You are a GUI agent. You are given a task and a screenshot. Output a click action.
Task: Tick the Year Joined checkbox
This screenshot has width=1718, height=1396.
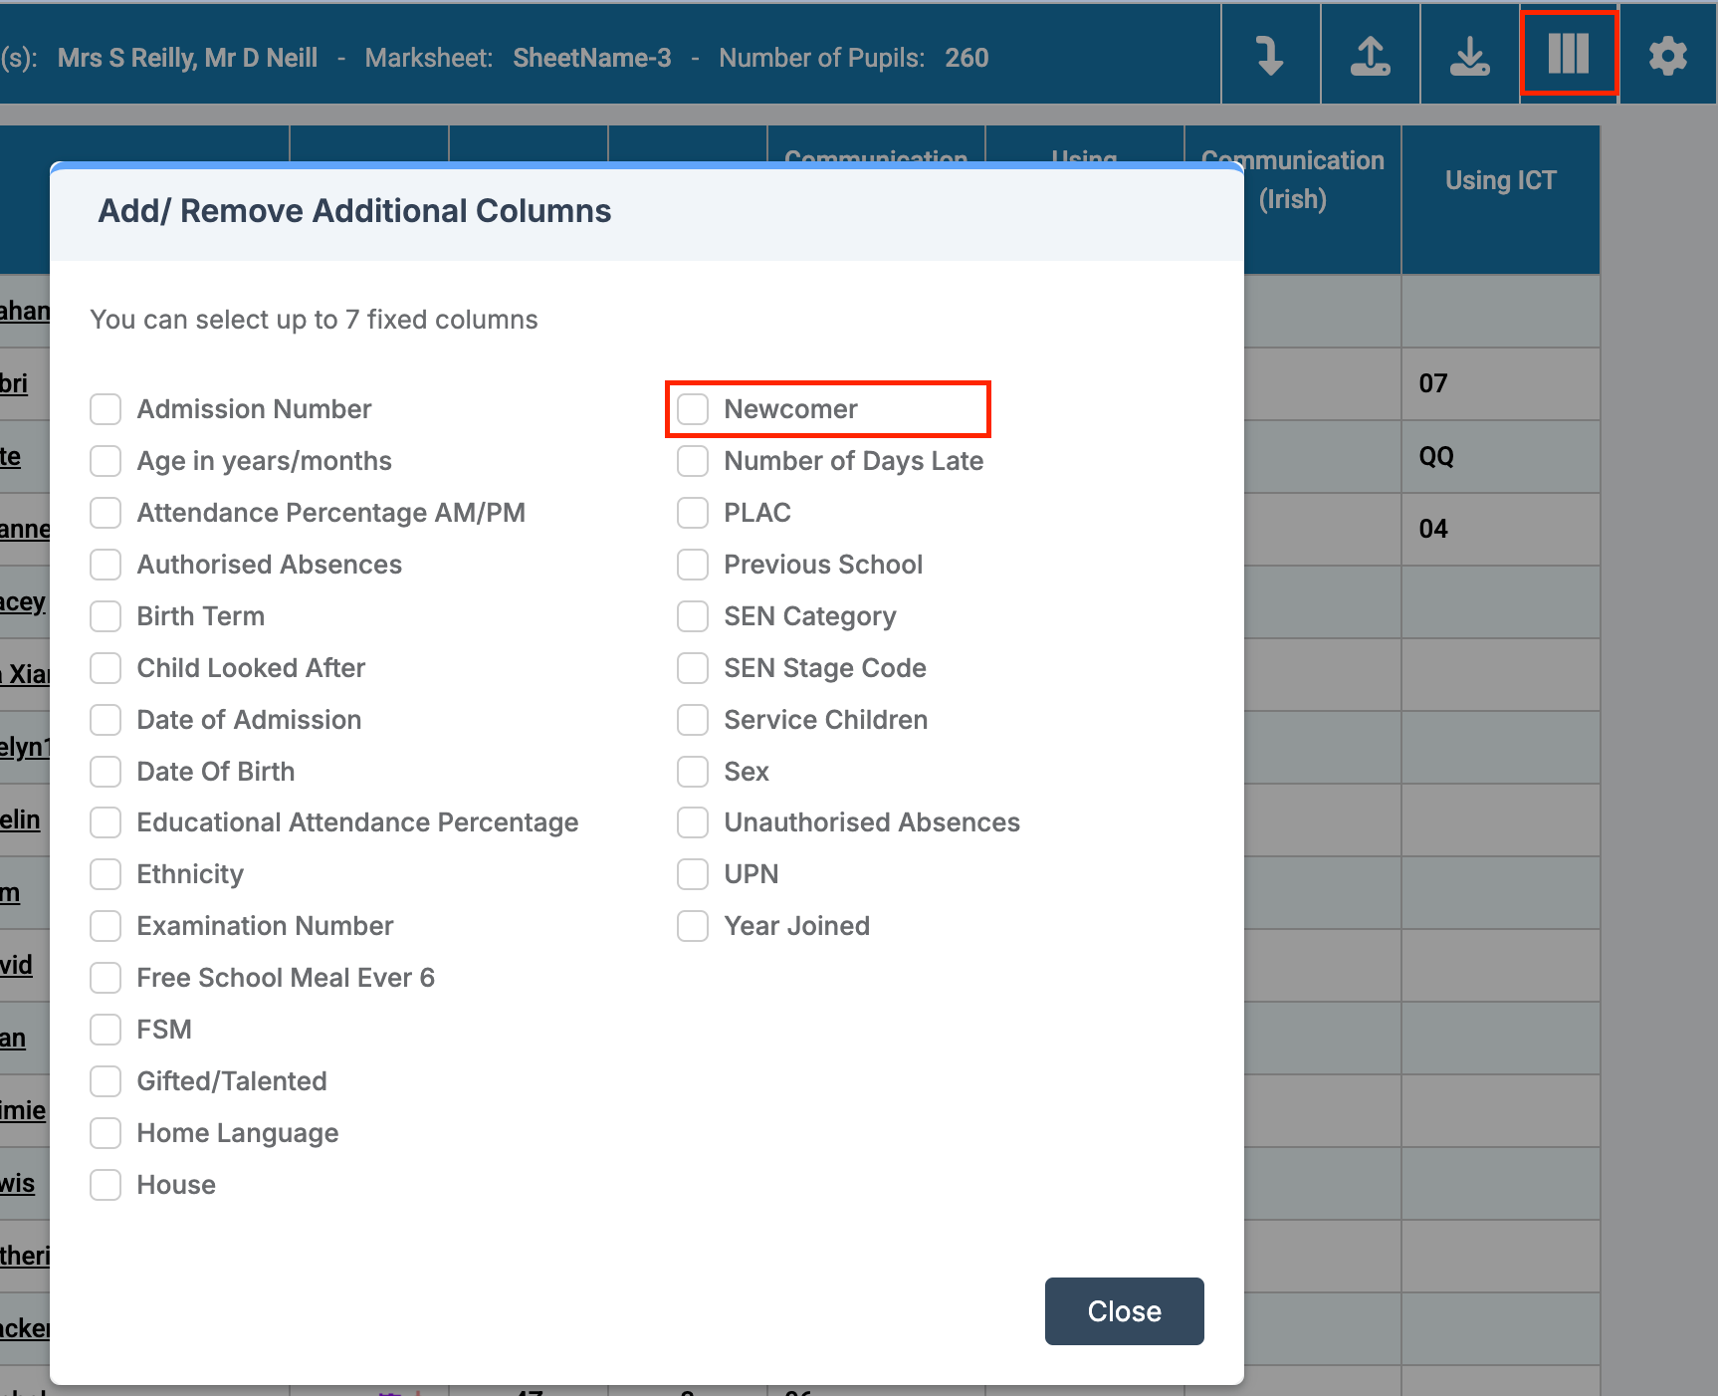[693, 926]
